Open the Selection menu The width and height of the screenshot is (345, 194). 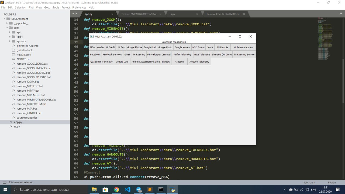(x=21, y=8)
